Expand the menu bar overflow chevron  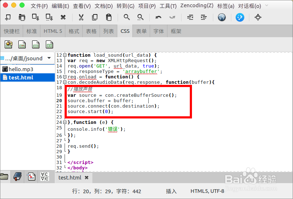click(267, 5)
